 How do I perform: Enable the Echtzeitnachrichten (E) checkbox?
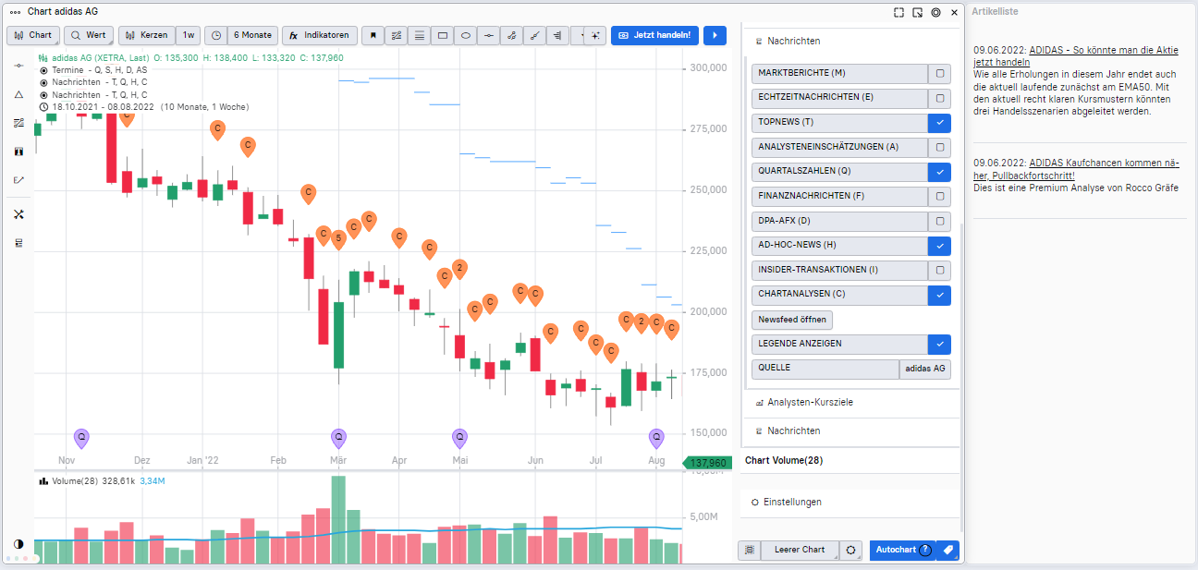[x=939, y=97]
